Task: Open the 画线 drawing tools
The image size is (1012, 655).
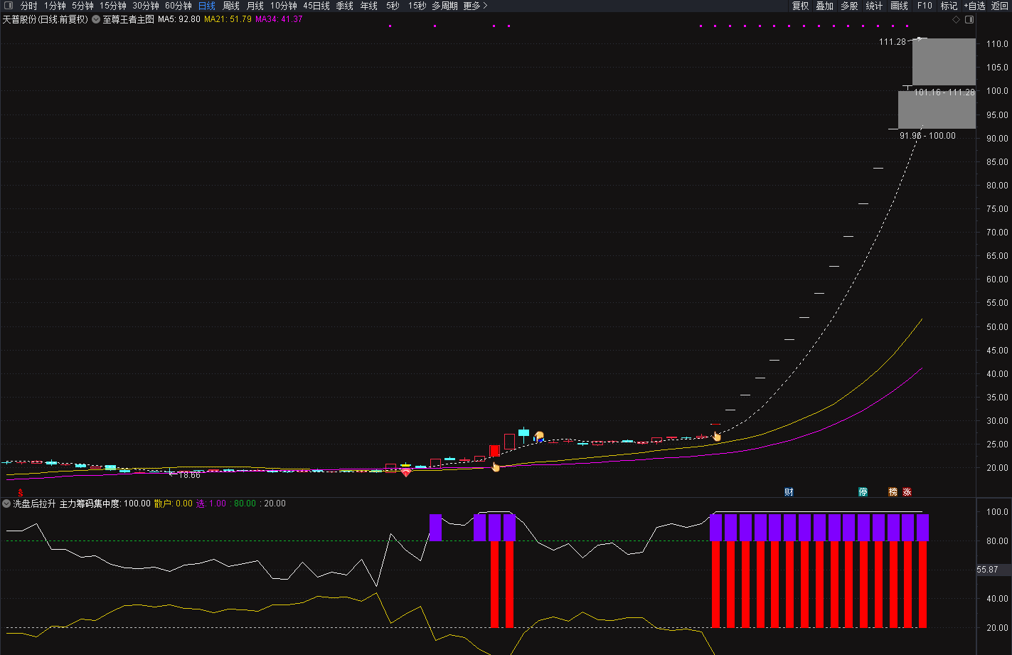Action: pyautogui.click(x=899, y=6)
